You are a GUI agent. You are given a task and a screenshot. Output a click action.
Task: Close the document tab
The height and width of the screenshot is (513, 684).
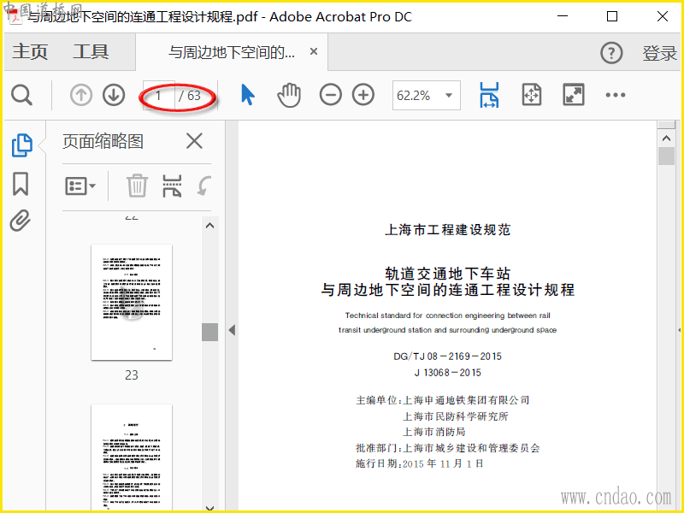[x=313, y=51]
